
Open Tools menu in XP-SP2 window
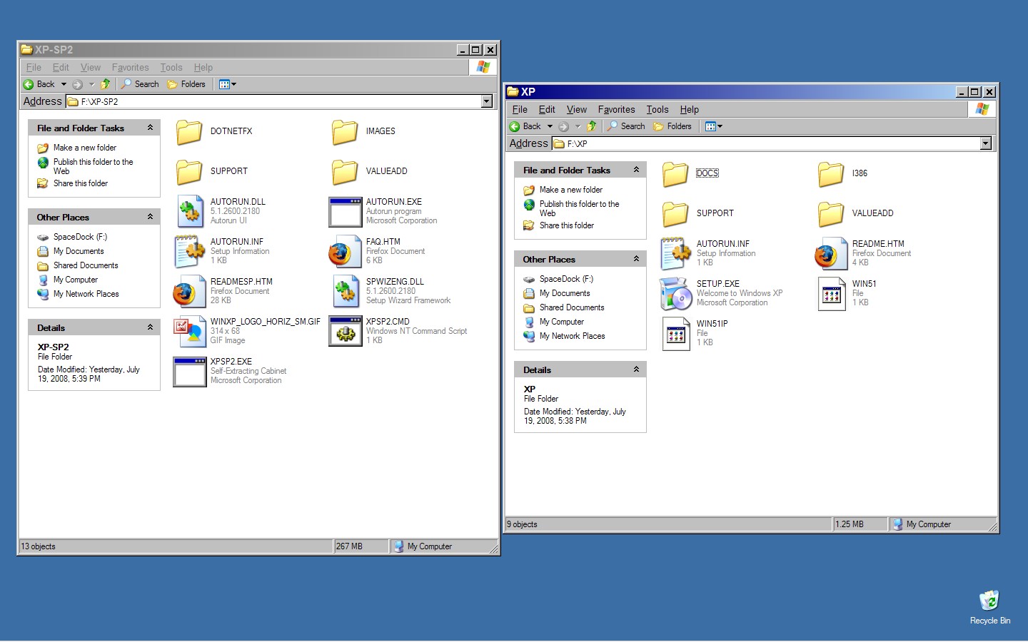(x=171, y=67)
